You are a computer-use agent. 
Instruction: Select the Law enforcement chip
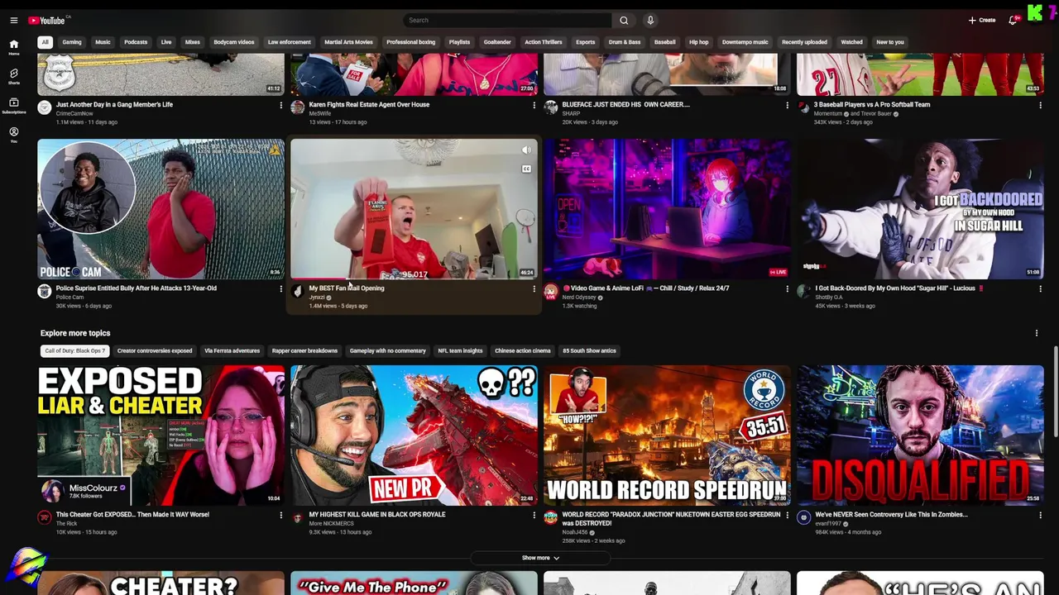click(x=290, y=42)
